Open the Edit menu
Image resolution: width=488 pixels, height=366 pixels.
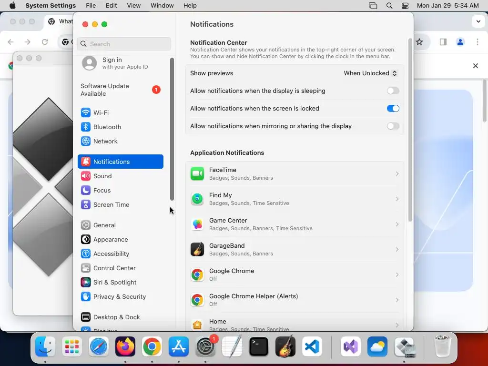pyautogui.click(x=112, y=6)
